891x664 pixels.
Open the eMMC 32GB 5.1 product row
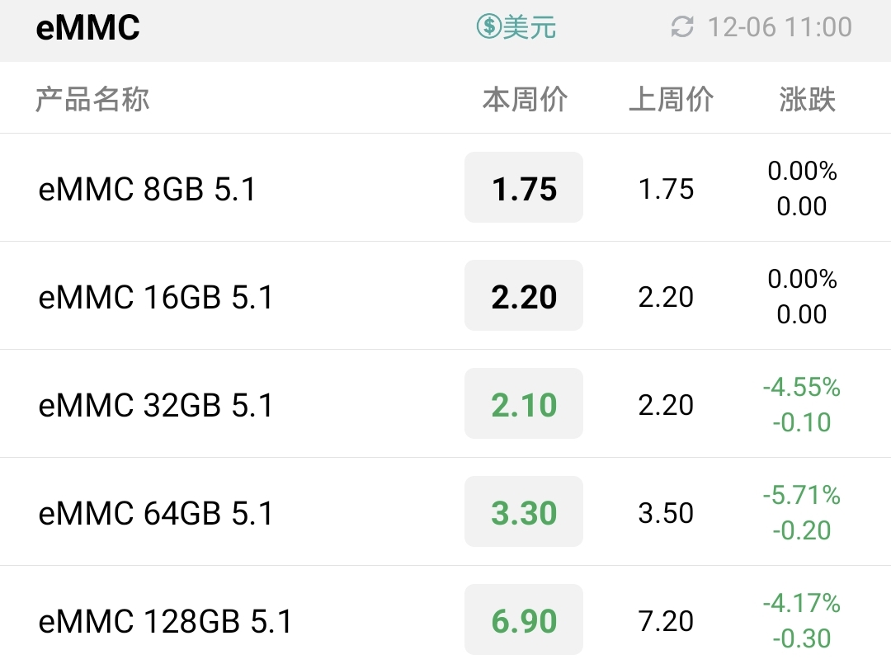[445, 403]
